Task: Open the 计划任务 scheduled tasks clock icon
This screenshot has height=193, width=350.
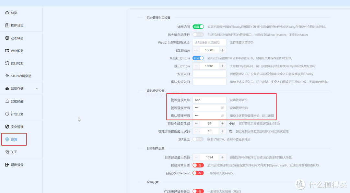Action: [x=8, y=114]
